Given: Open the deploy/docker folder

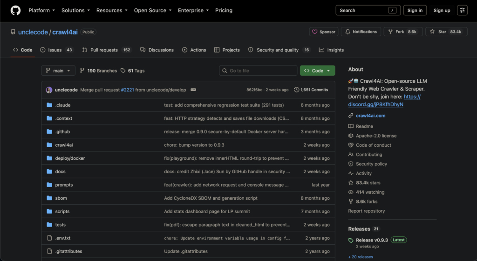Looking at the screenshot, I should [x=70, y=158].
